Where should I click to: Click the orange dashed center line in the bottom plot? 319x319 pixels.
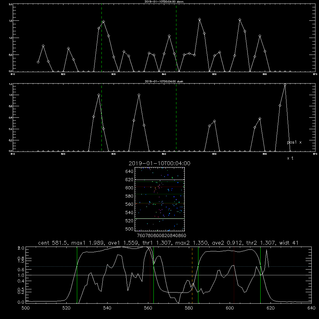point(192,275)
